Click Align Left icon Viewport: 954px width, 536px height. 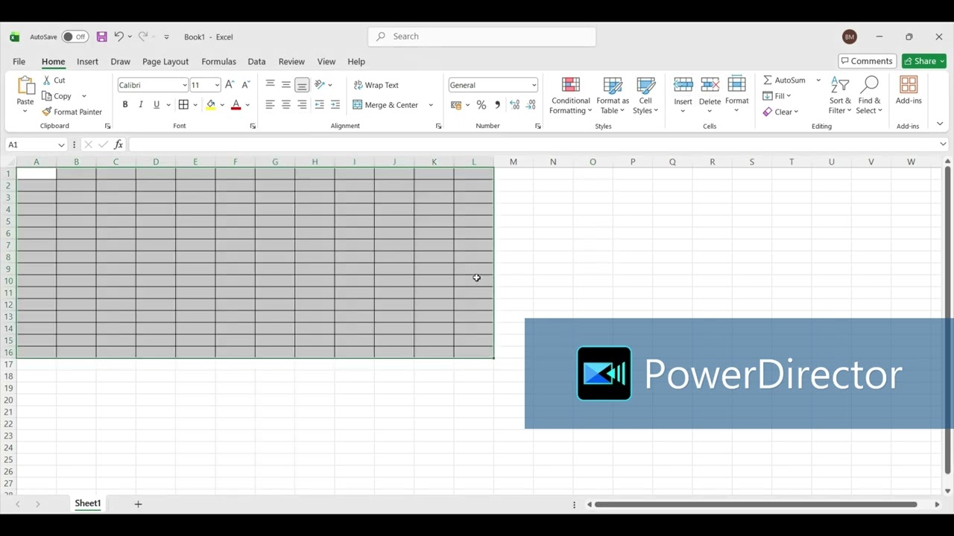pyautogui.click(x=270, y=105)
